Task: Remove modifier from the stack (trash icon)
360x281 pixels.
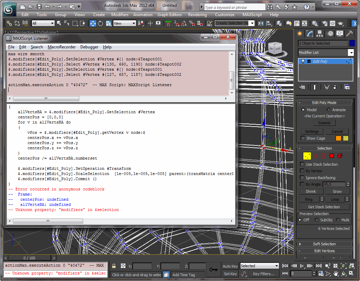Action: pos(335,87)
